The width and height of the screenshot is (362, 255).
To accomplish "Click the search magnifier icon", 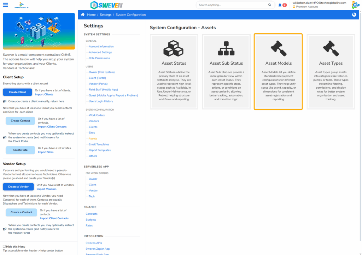I will [x=269, y=5].
